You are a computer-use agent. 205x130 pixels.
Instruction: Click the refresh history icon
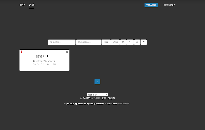pos(143,42)
